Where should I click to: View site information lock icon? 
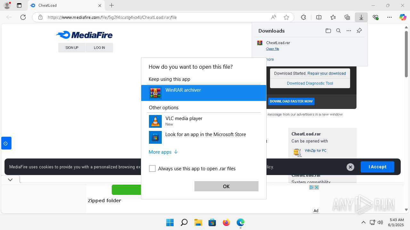pyautogui.click(x=40, y=17)
